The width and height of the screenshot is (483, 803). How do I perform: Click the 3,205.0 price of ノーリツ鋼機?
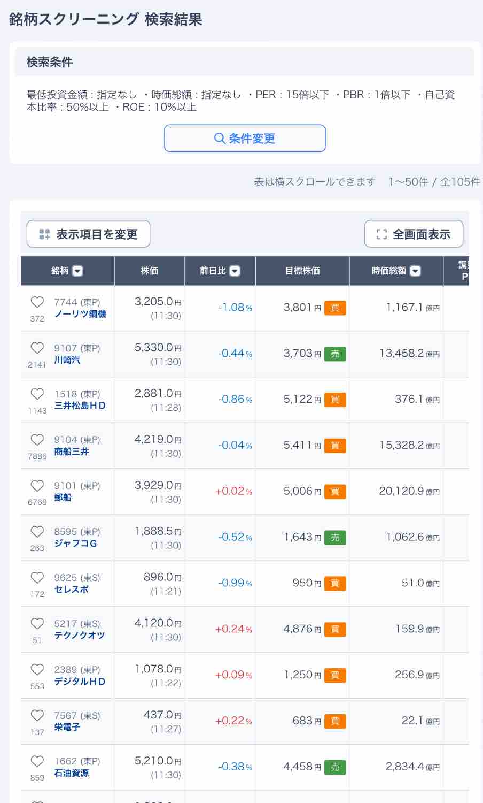pyautogui.click(x=158, y=302)
